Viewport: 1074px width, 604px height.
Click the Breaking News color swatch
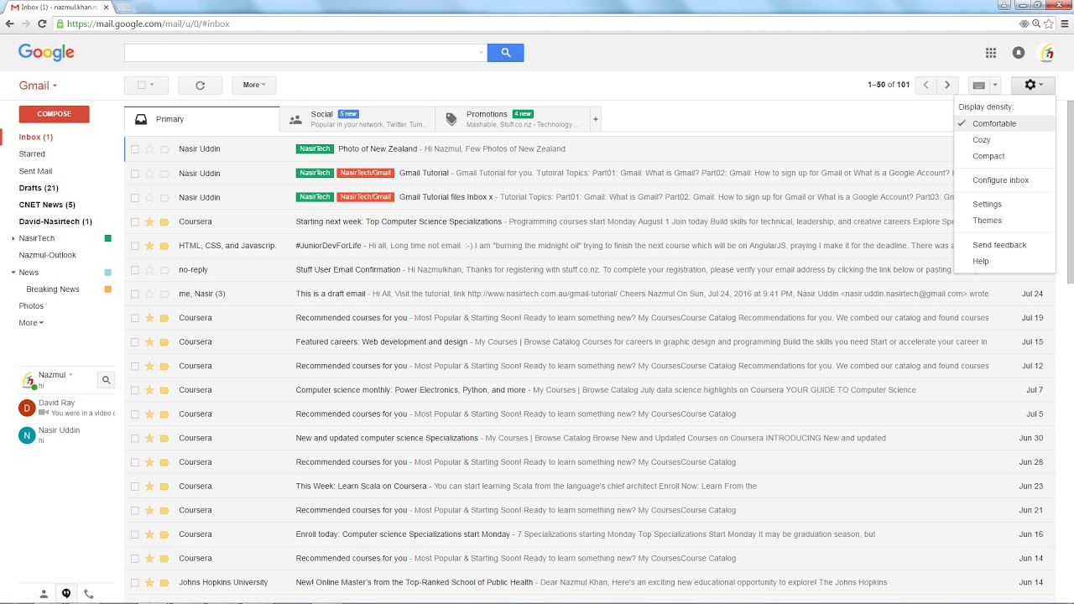point(107,289)
